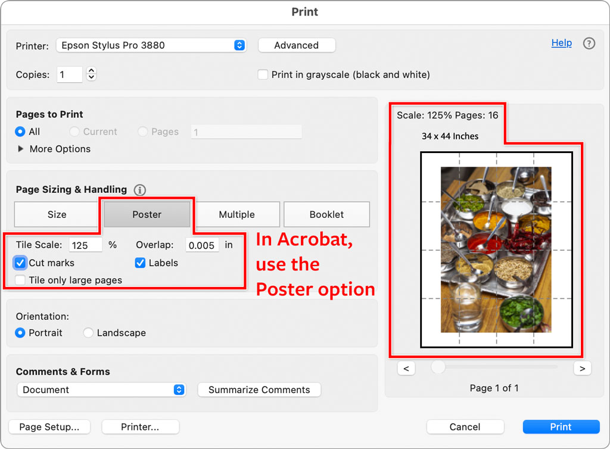Uncheck the Cut marks checkbox
This screenshot has width=610, height=449.
point(21,263)
